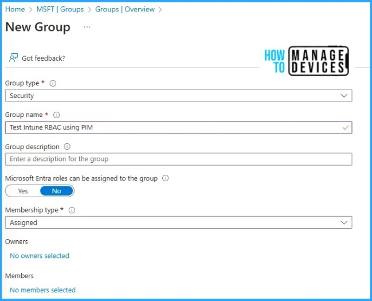The width and height of the screenshot is (372, 301).
Task: Click the Microsoft Entra roles label text
Action: 81,178
